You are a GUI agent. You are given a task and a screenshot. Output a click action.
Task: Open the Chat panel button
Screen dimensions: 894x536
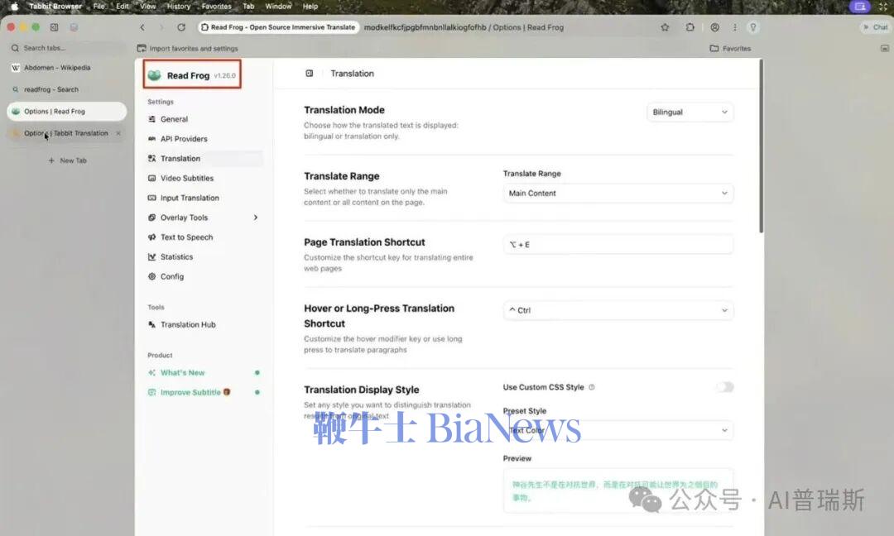point(875,27)
